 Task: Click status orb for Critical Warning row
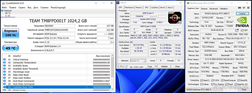(5, 60)
